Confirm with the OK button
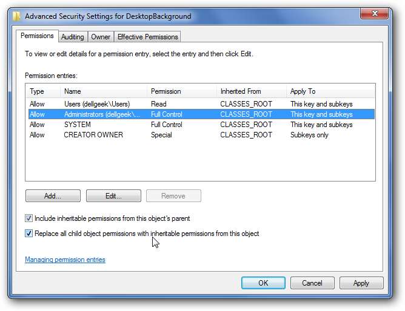405x311 pixels. click(263, 283)
